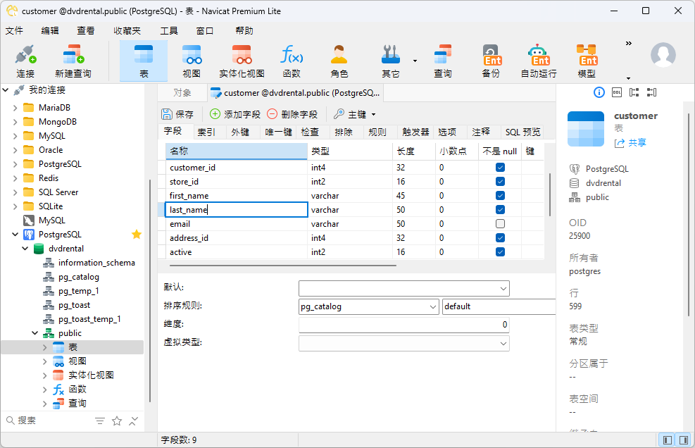Open the 角色 role toolbar icon
The image size is (695, 448).
(339, 61)
